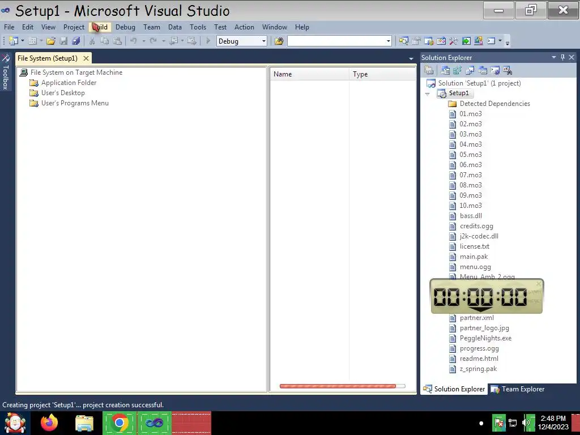Click the Save toolbar icon
The image size is (580, 435).
pos(63,41)
